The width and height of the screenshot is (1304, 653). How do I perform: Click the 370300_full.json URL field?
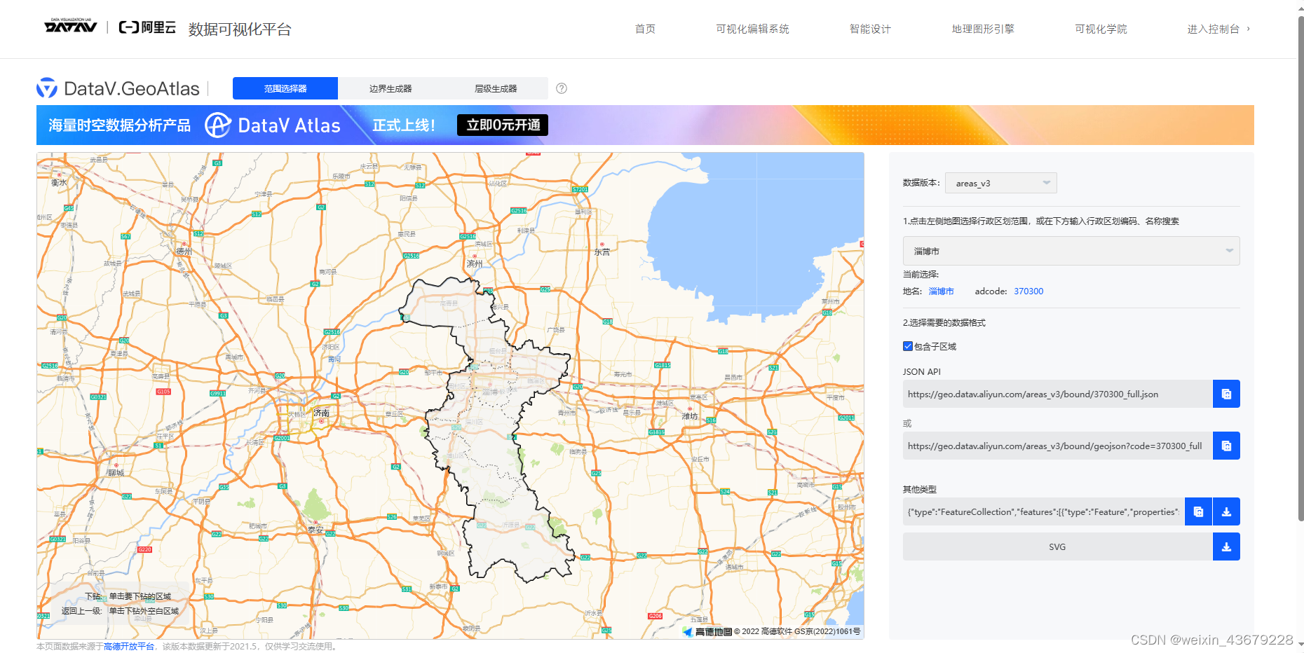click(x=1058, y=394)
